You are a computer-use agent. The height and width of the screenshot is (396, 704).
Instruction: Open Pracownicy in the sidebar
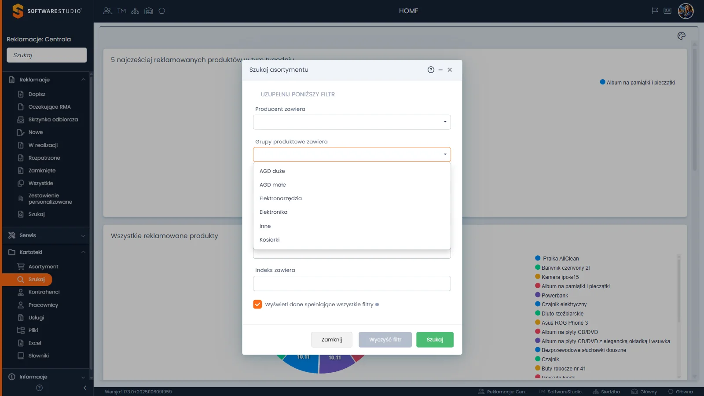(x=43, y=305)
